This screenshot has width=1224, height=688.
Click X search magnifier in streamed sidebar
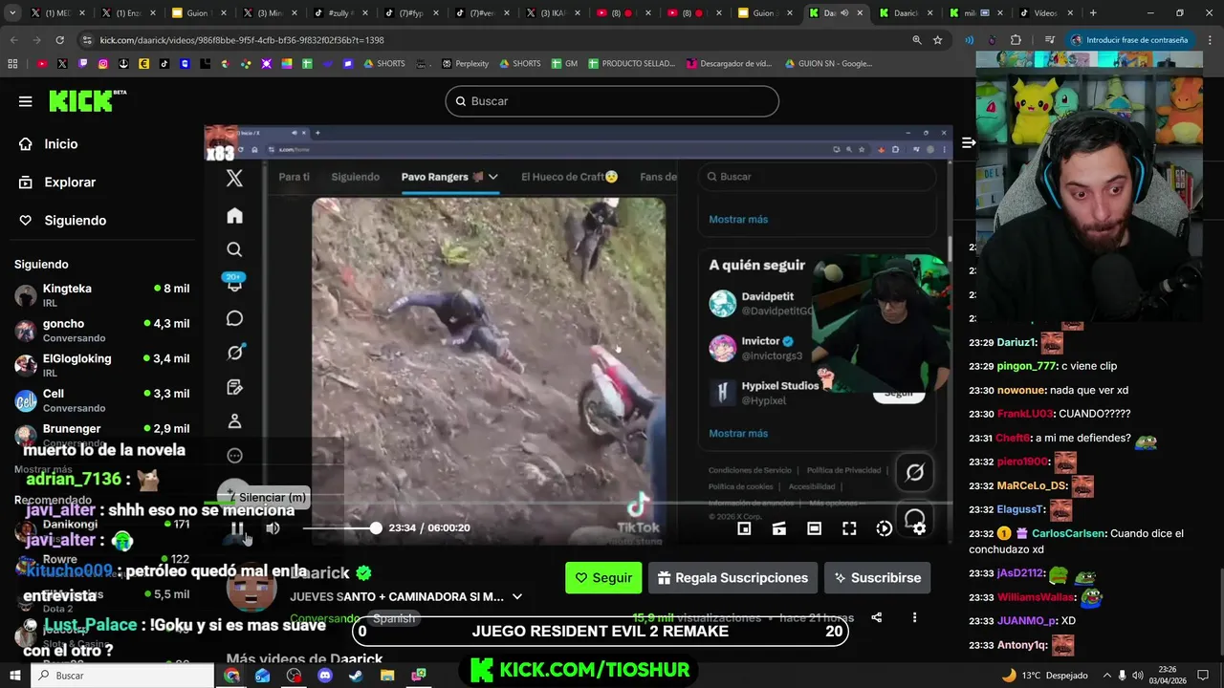234,250
